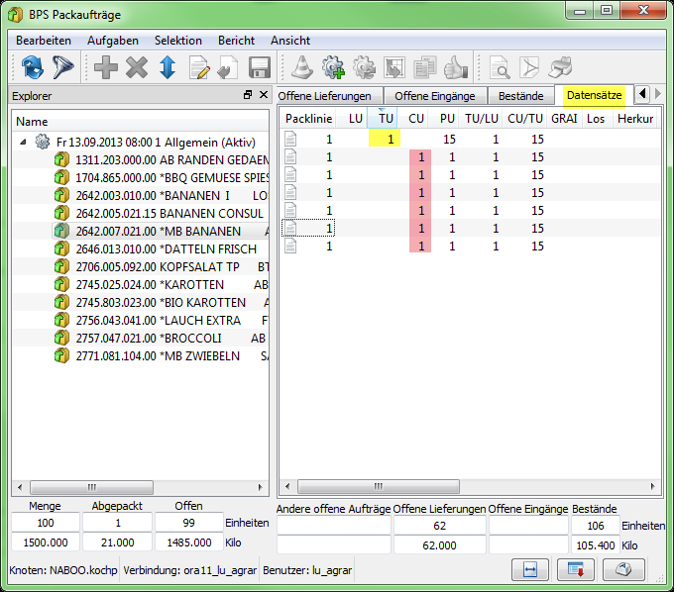Select 2745.803.023.00 BIO KAROTTEN item
Screen dimensions: 674x592
pyautogui.click(x=157, y=302)
